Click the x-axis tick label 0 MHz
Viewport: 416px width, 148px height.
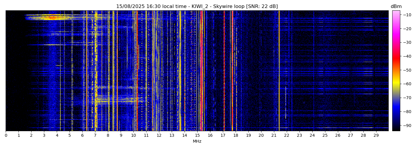6,136
